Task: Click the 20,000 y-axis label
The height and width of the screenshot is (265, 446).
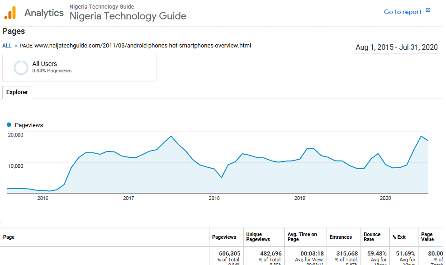Action: coord(16,135)
